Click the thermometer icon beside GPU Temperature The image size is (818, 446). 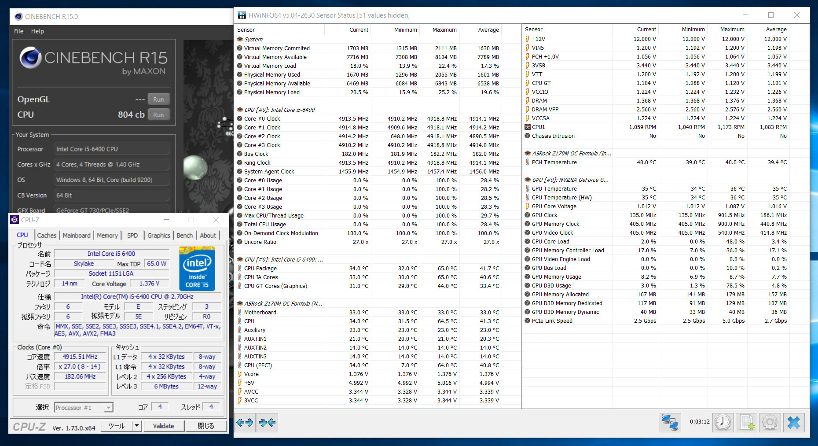click(528, 188)
